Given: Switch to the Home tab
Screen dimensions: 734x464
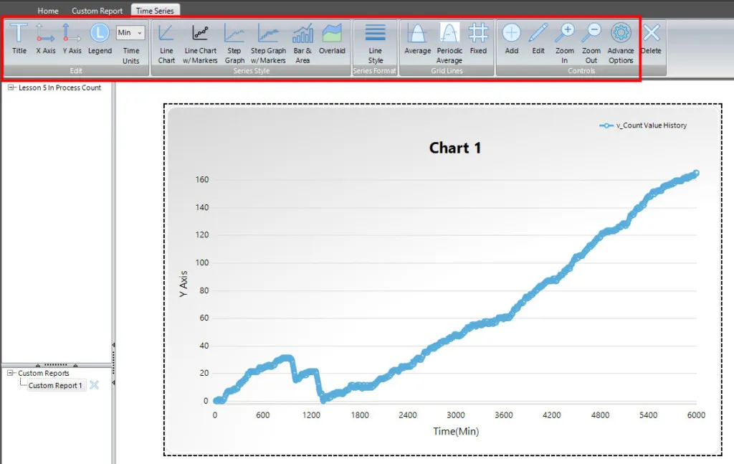Looking at the screenshot, I should point(48,10).
